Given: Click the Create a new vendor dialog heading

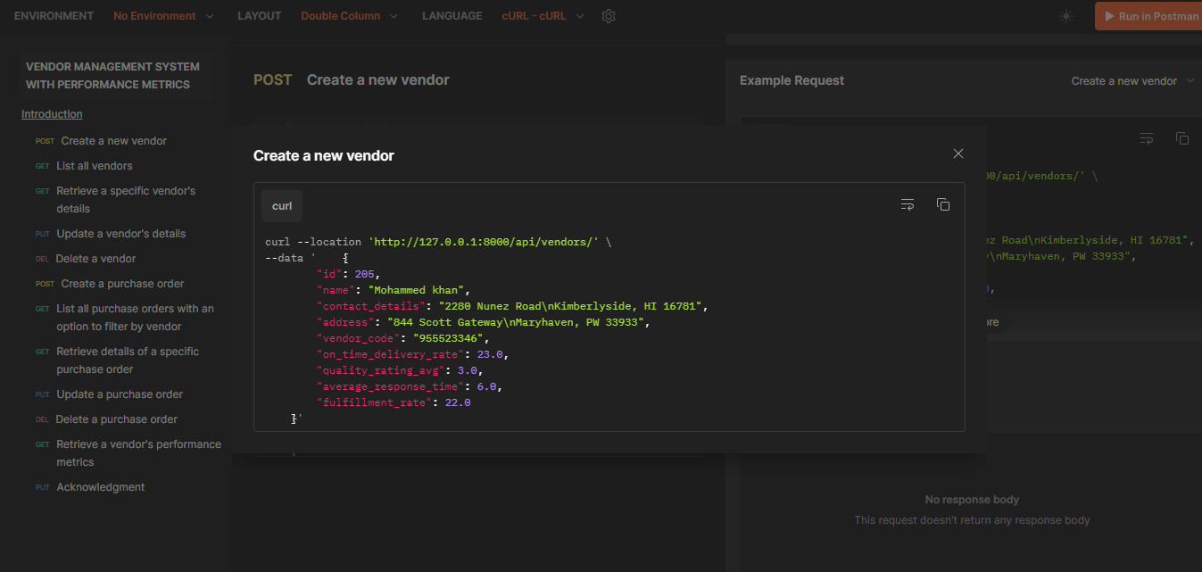Looking at the screenshot, I should pyautogui.click(x=324, y=155).
